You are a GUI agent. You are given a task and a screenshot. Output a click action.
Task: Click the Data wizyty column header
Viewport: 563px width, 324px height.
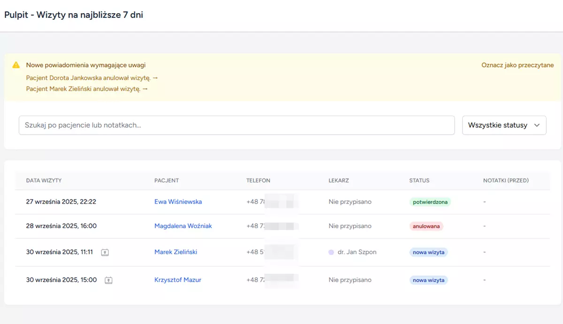pyautogui.click(x=44, y=180)
